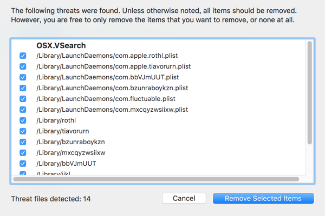The height and width of the screenshot is (216, 325).
Task: Uncheck com.mxcqyzwsiixw.plist item
Action: point(23,110)
